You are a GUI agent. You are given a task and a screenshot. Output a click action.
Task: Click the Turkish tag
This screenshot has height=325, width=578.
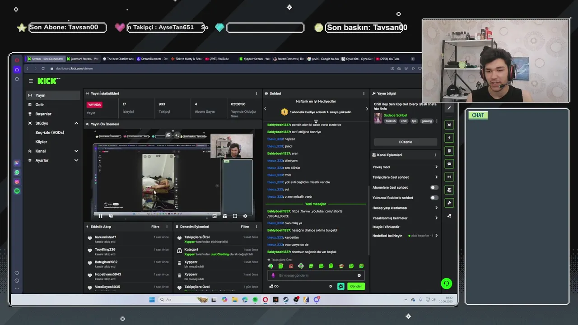tap(390, 121)
